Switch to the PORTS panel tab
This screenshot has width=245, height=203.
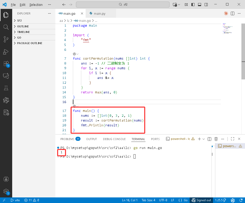155,139
